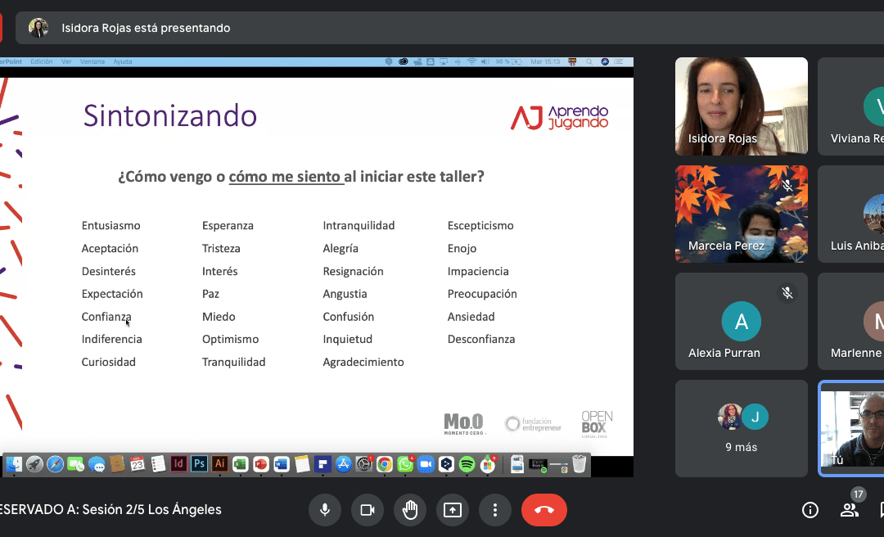Open FaceTime in the shared dock
The width and height of the screenshot is (884, 537).
(x=75, y=464)
